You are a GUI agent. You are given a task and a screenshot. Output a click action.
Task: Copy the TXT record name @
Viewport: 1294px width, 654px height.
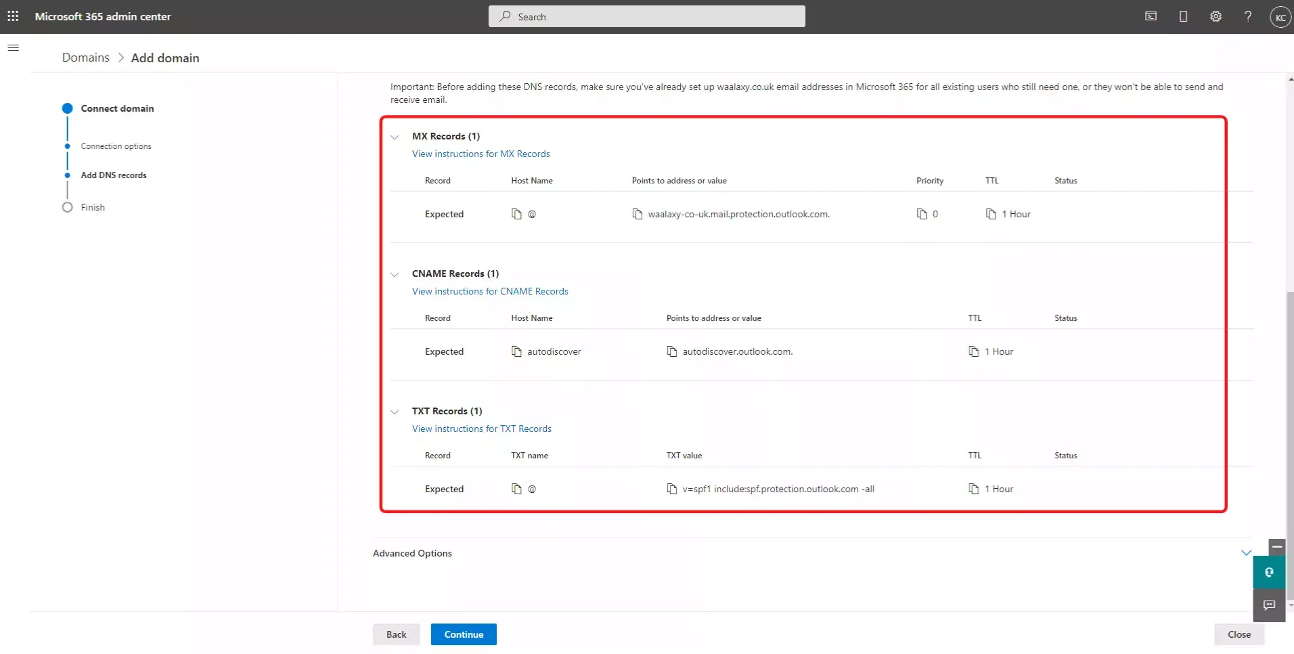[516, 489]
